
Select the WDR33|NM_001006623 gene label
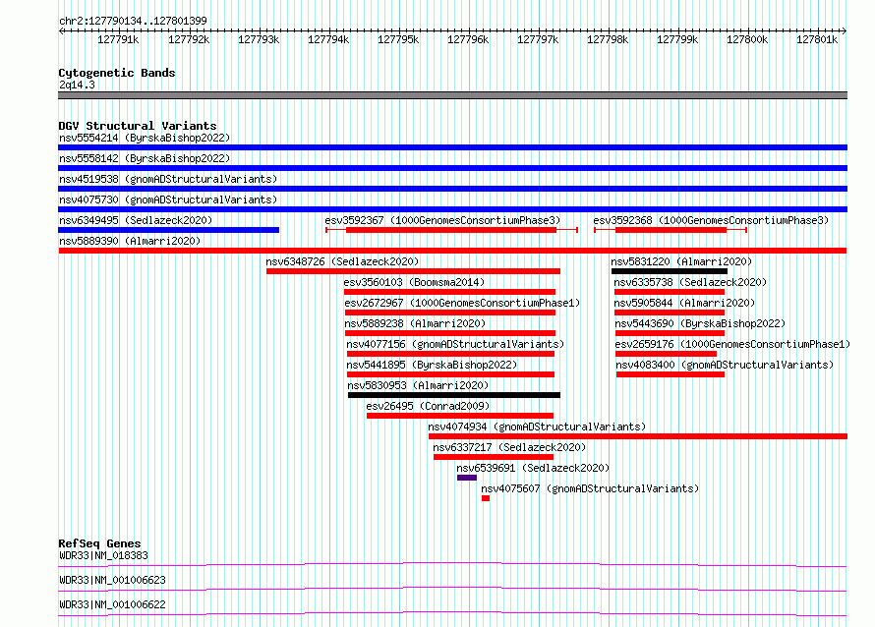tap(113, 580)
